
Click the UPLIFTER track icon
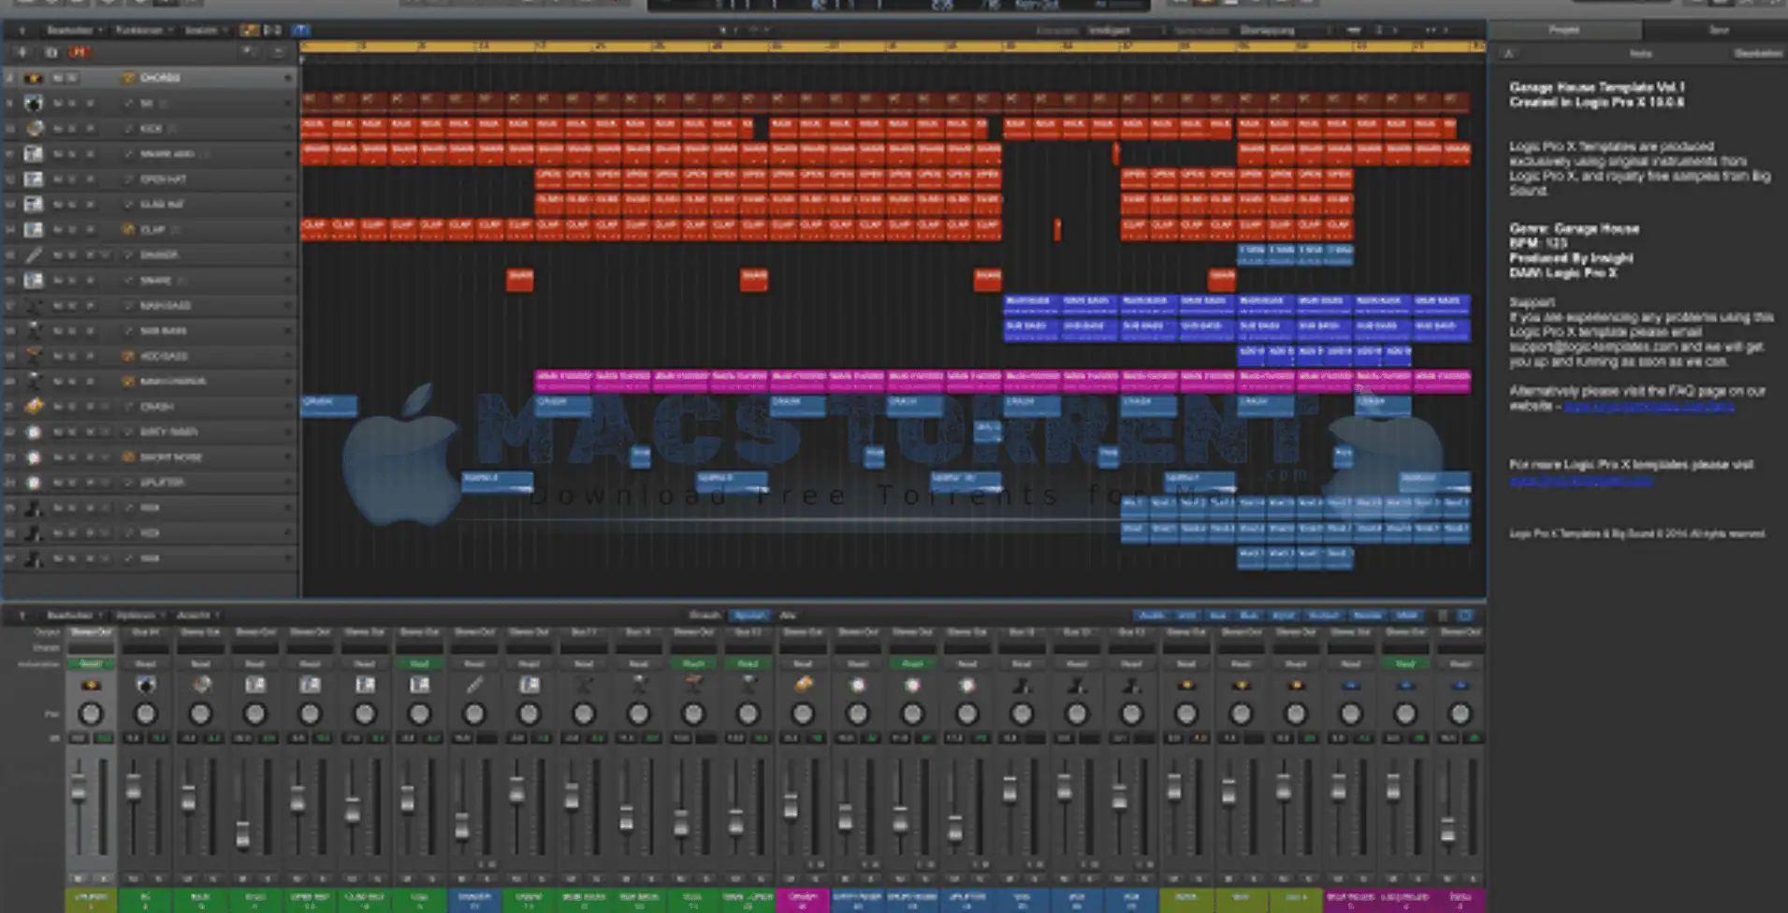click(x=34, y=482)
